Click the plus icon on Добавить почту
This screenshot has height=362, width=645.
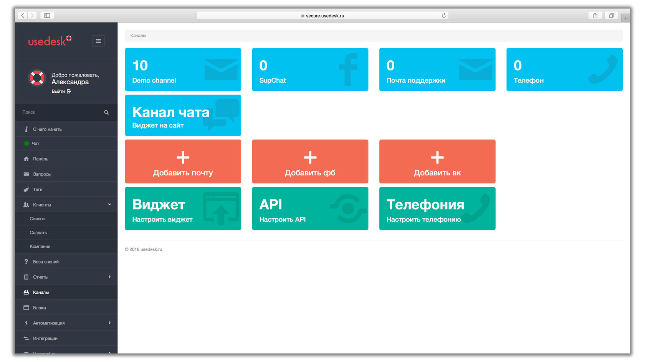183,157
